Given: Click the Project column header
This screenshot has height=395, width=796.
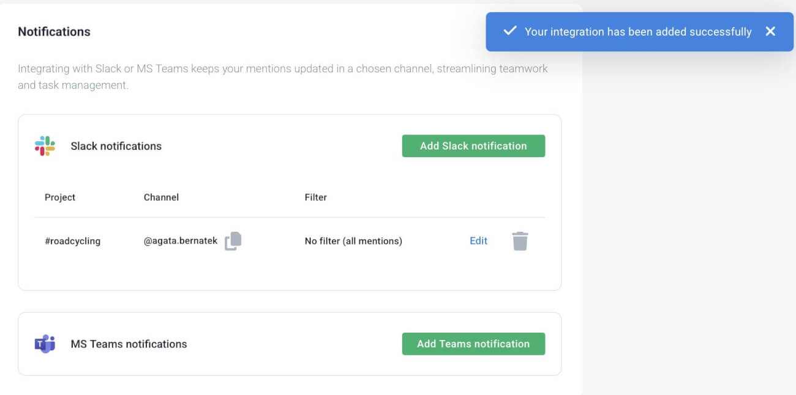Looking at the screenshot, I should (x=60, y=197).
